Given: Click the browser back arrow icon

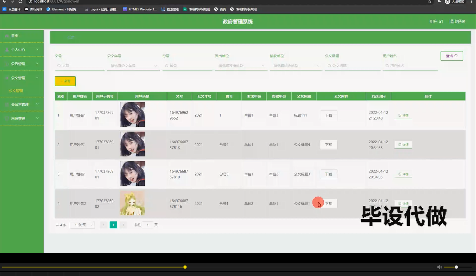Looking at the screenshot, I should pos(4,2).
